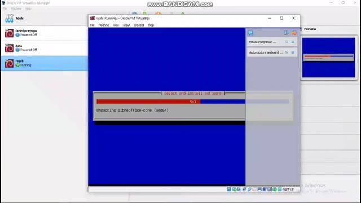Click the shared folders indicator
361x203 pixels.
tap(254, 189)
